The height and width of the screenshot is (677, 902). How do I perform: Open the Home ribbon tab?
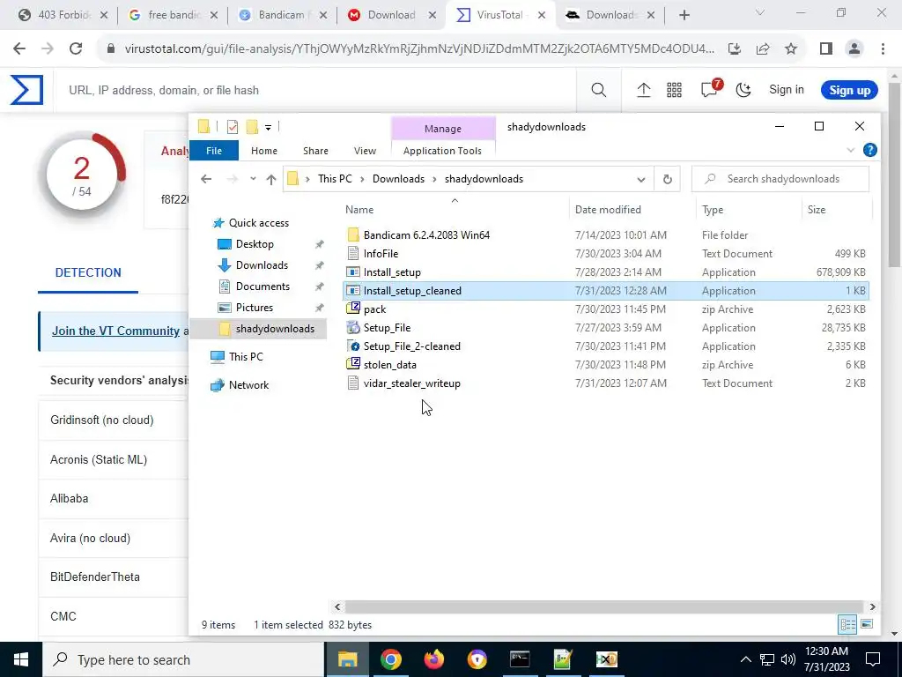(x=264, y=151)
